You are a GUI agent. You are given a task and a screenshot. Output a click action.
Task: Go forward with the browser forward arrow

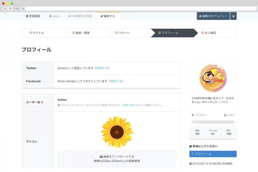(10, 9)
